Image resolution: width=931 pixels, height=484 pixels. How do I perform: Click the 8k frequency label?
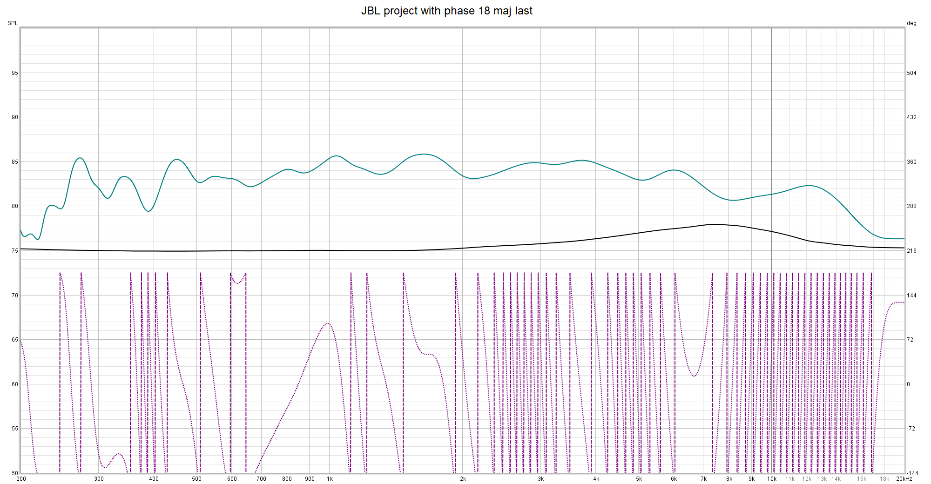pyautogui.click(x=729, y=479)
